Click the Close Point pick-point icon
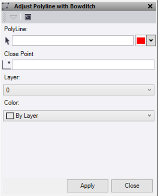 point(7,65)
